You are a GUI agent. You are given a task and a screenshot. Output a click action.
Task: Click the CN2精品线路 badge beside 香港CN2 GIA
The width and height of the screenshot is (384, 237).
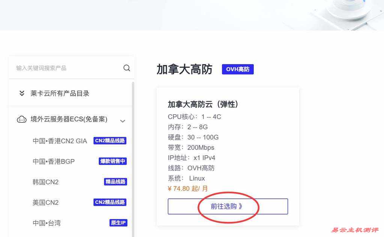coord(110,141)
